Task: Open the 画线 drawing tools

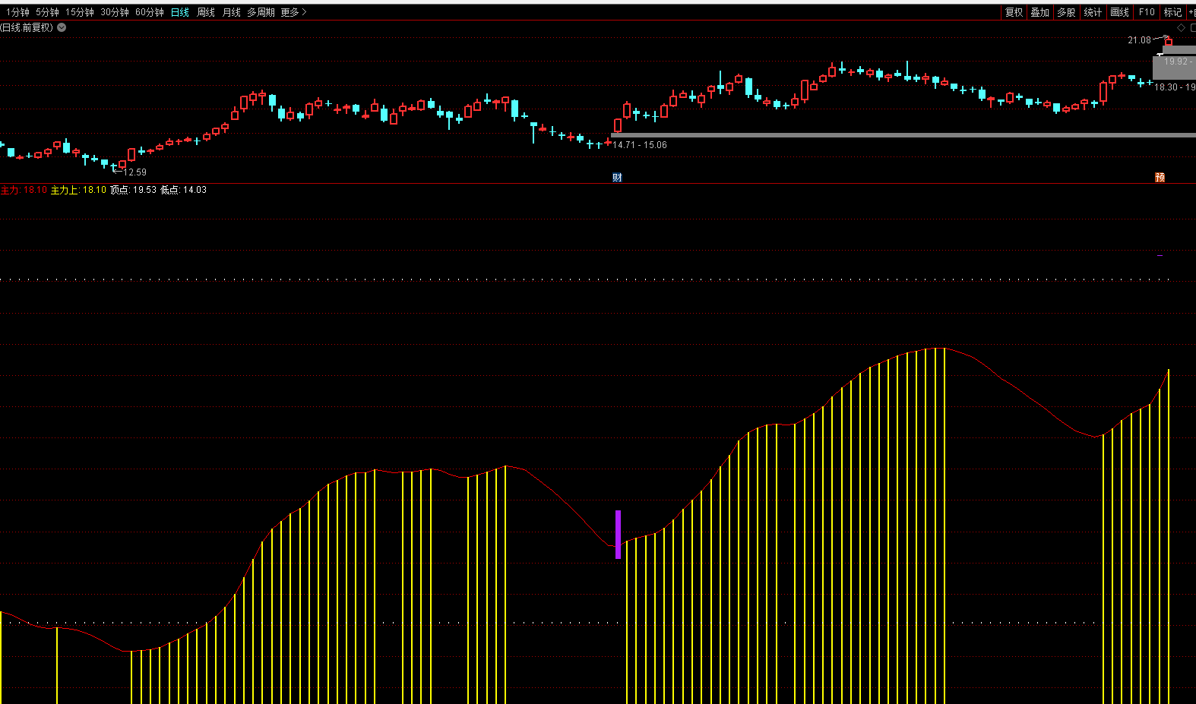Action: (x=1119, y=12)
